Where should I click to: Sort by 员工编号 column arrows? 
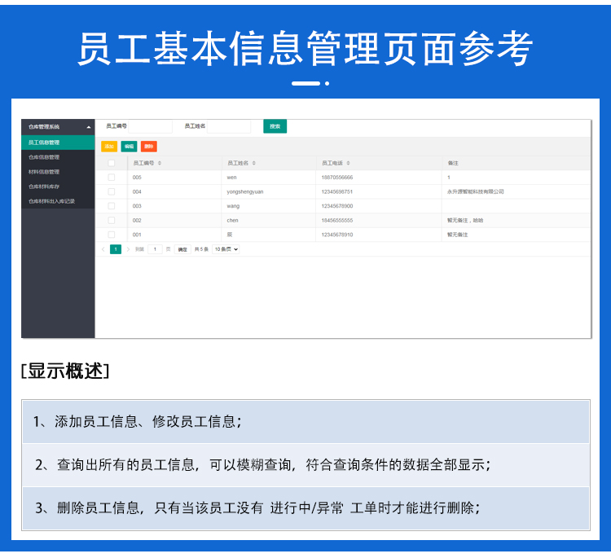tap(160, 163)
